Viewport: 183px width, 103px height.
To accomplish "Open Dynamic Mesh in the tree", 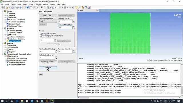I will click(15, 24).
